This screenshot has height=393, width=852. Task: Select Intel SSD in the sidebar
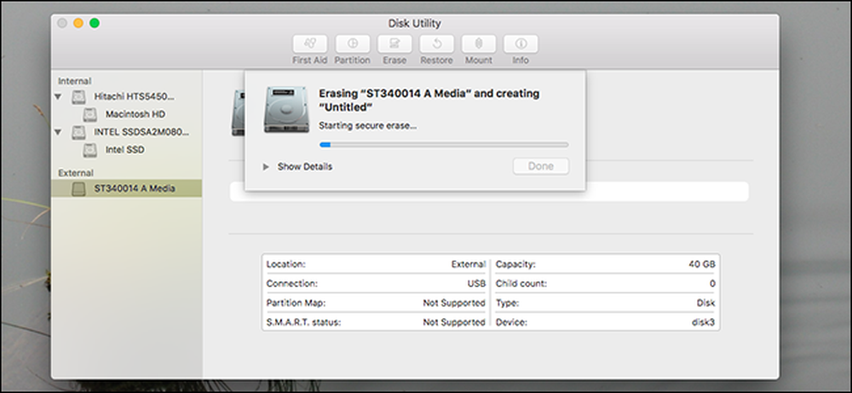[x=125, y=149]
